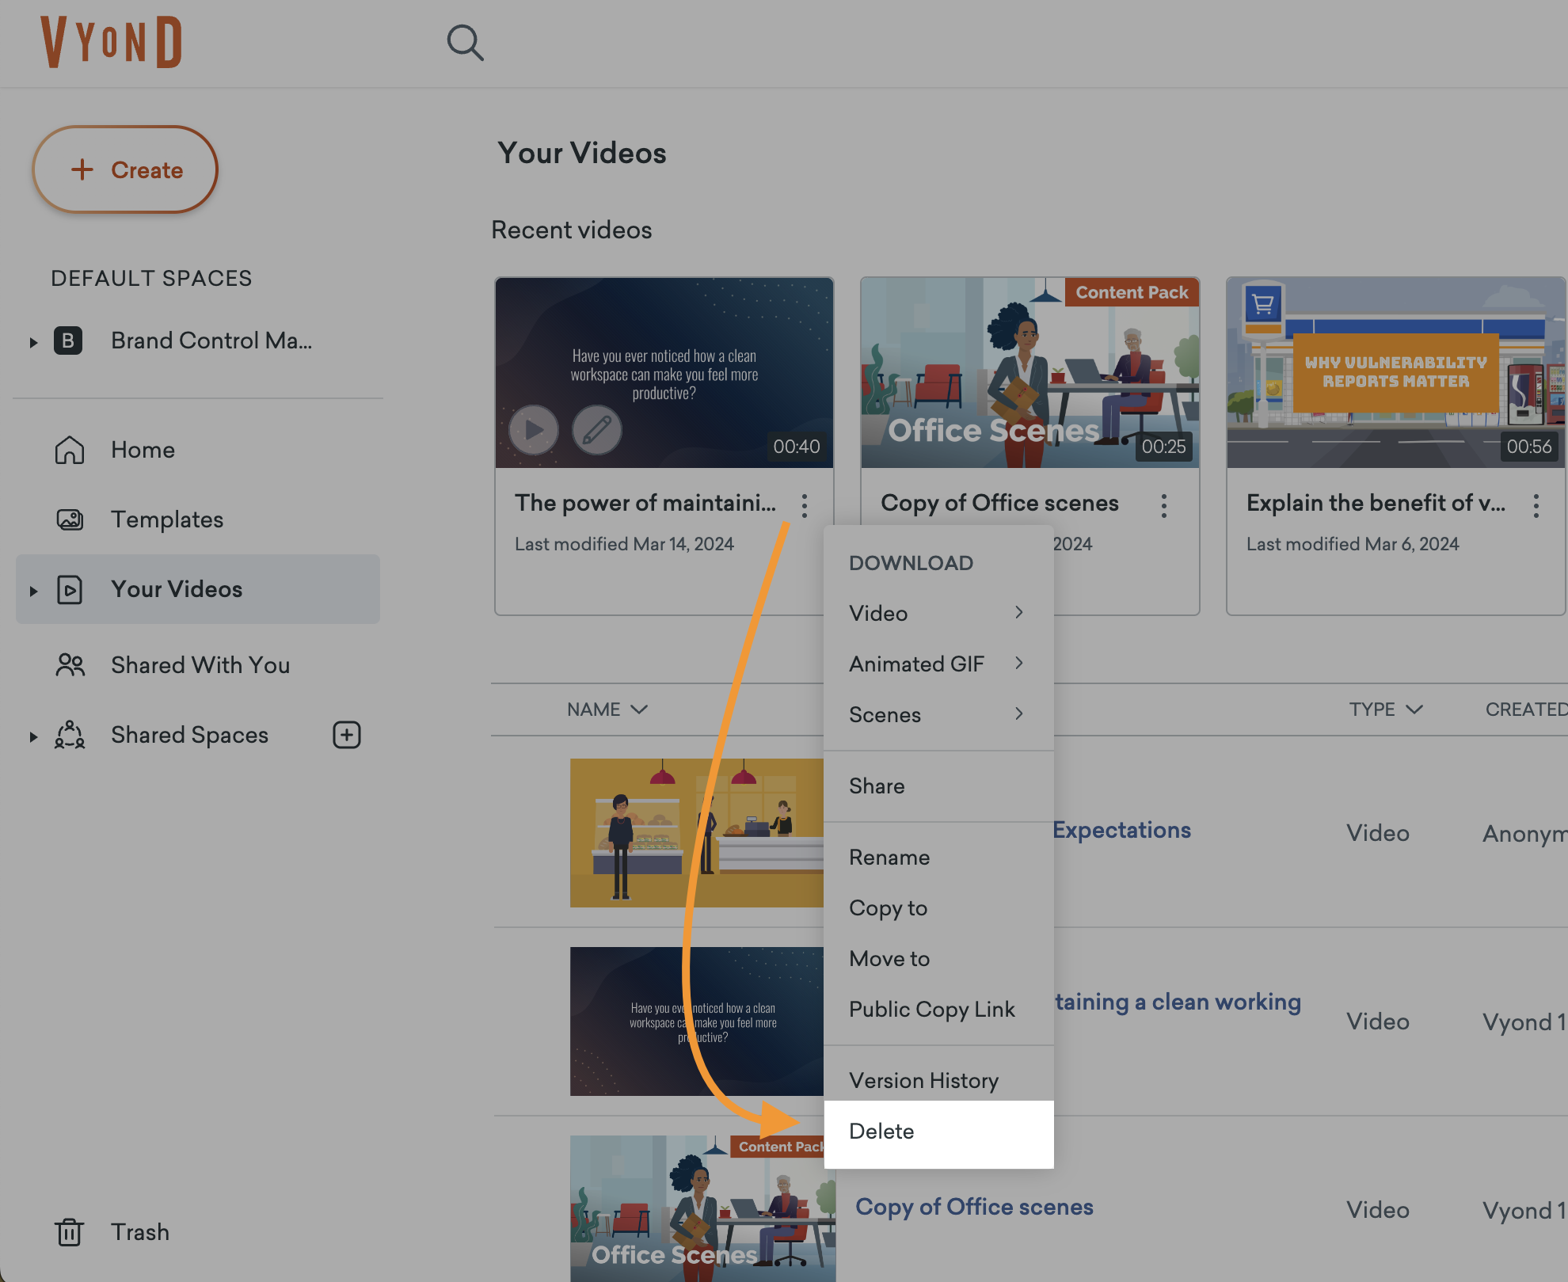Open ...taining a clean working link

[x=1178, y=1002]
